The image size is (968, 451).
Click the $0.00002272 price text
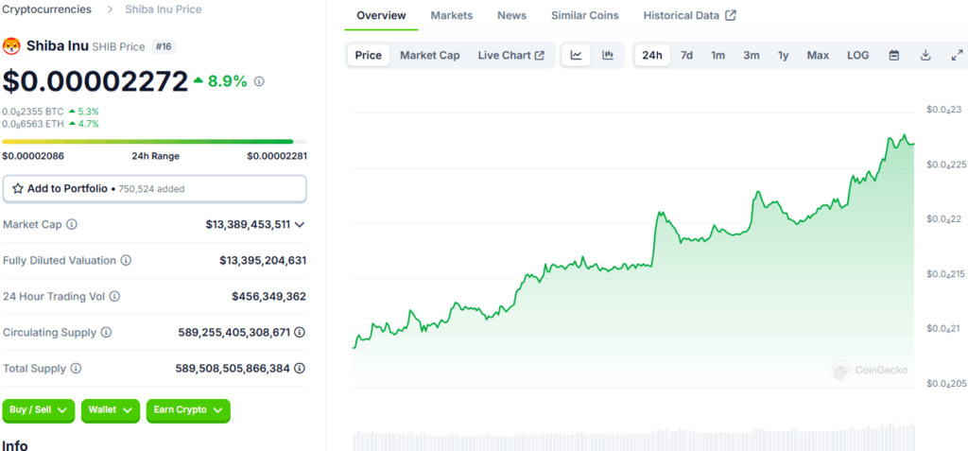(95, 81)
